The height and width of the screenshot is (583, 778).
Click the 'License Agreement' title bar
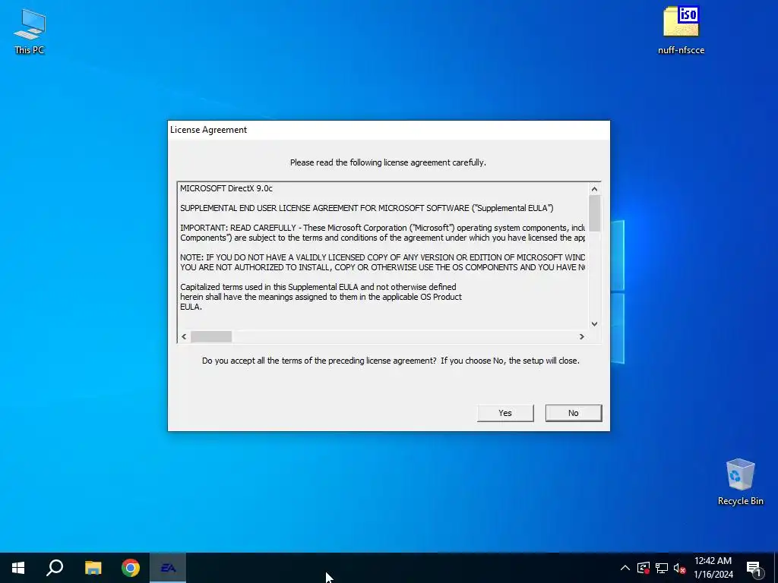388,130
